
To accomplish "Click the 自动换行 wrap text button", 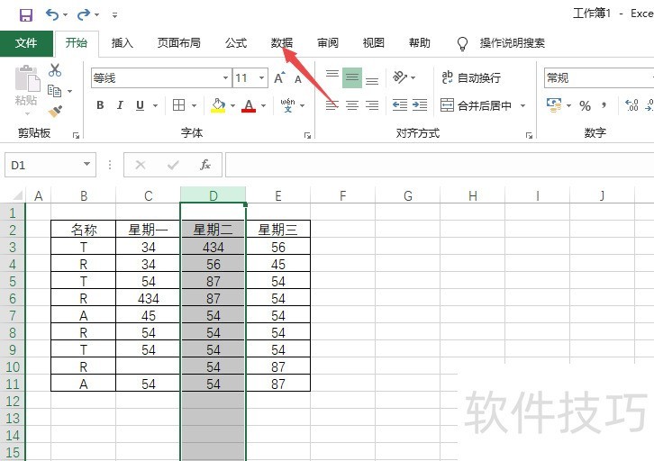I will coord(470,78).
